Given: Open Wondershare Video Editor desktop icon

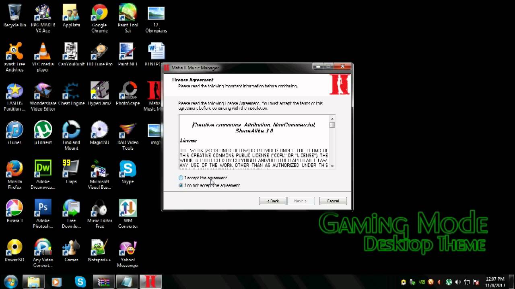Looking at the screenshot, I should click(x=43, y=97).
